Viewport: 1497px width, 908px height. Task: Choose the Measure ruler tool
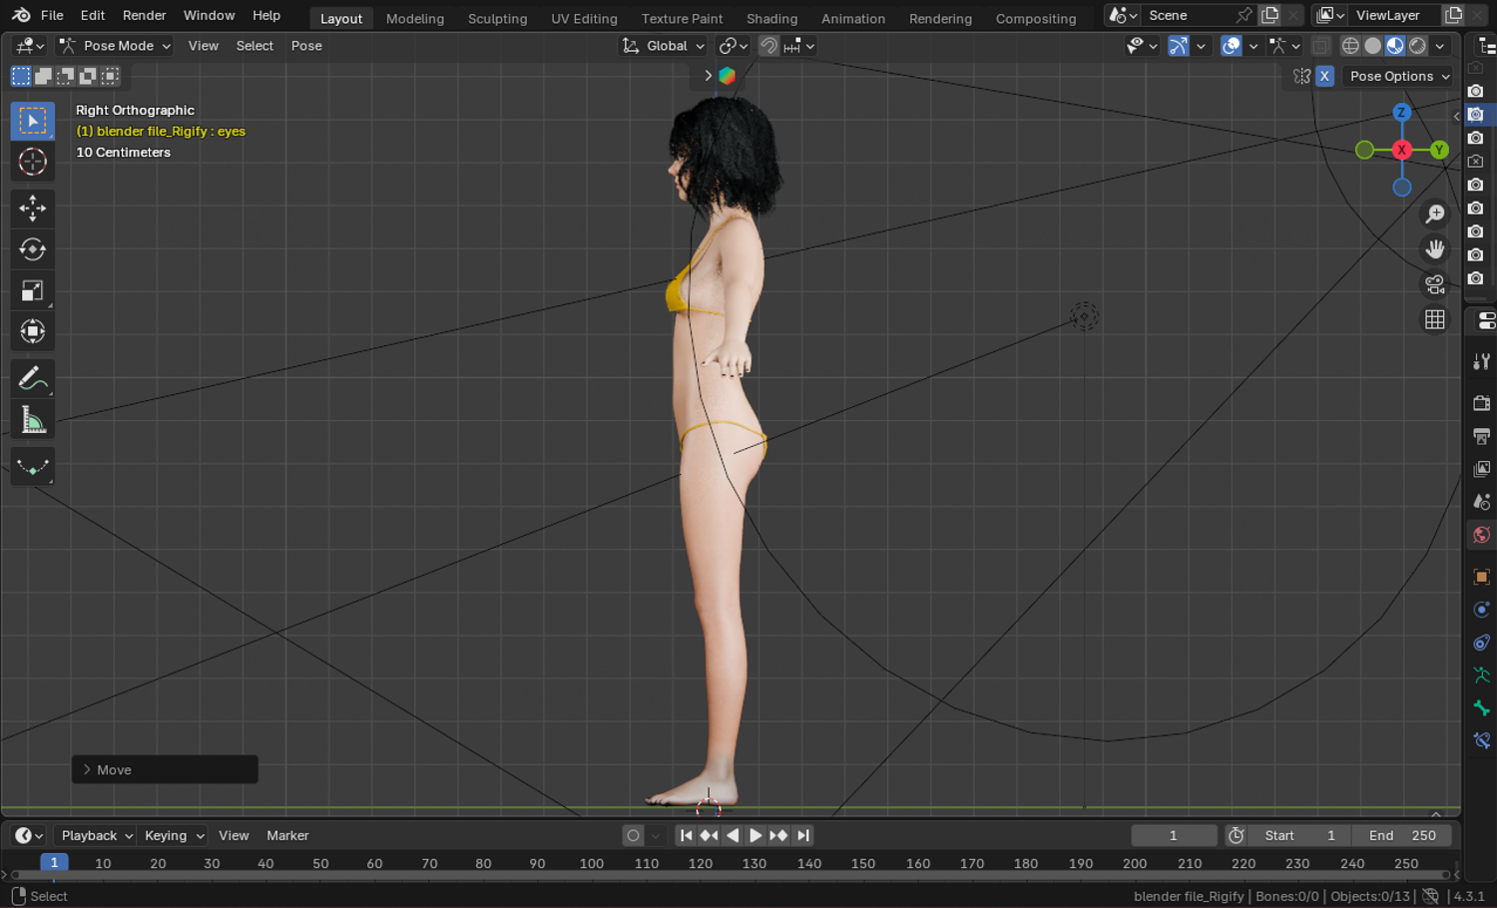pyautogui.click(x=32, y=420)
